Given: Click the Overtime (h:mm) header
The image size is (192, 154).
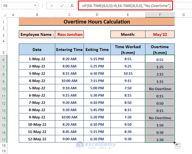Looking at the screenshot, I should tap(160, 49).
